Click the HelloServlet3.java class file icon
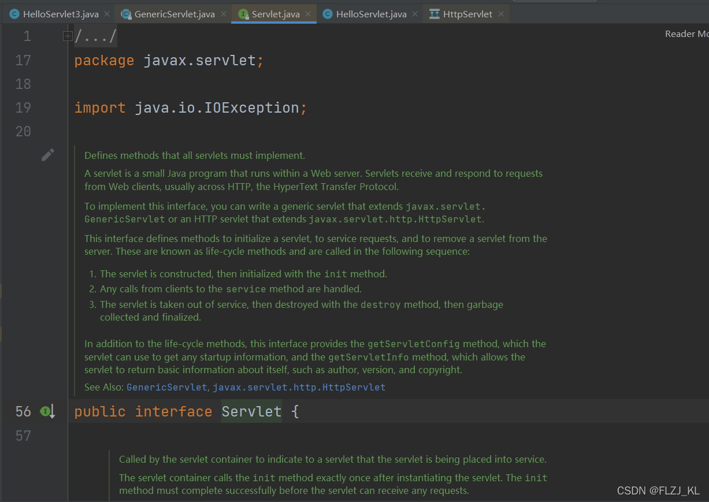The image size is (709, 502). tap(14, 14)
